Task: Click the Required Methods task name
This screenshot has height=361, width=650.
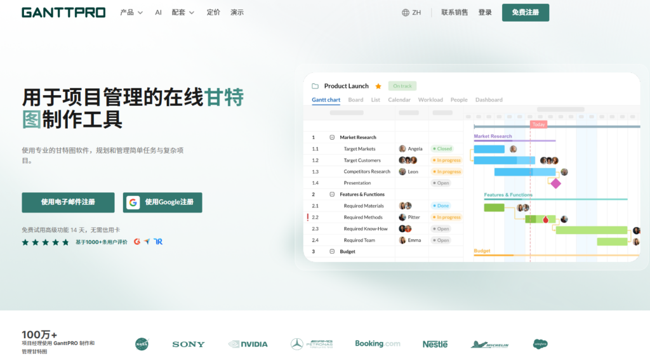Action: coord(363,217)
